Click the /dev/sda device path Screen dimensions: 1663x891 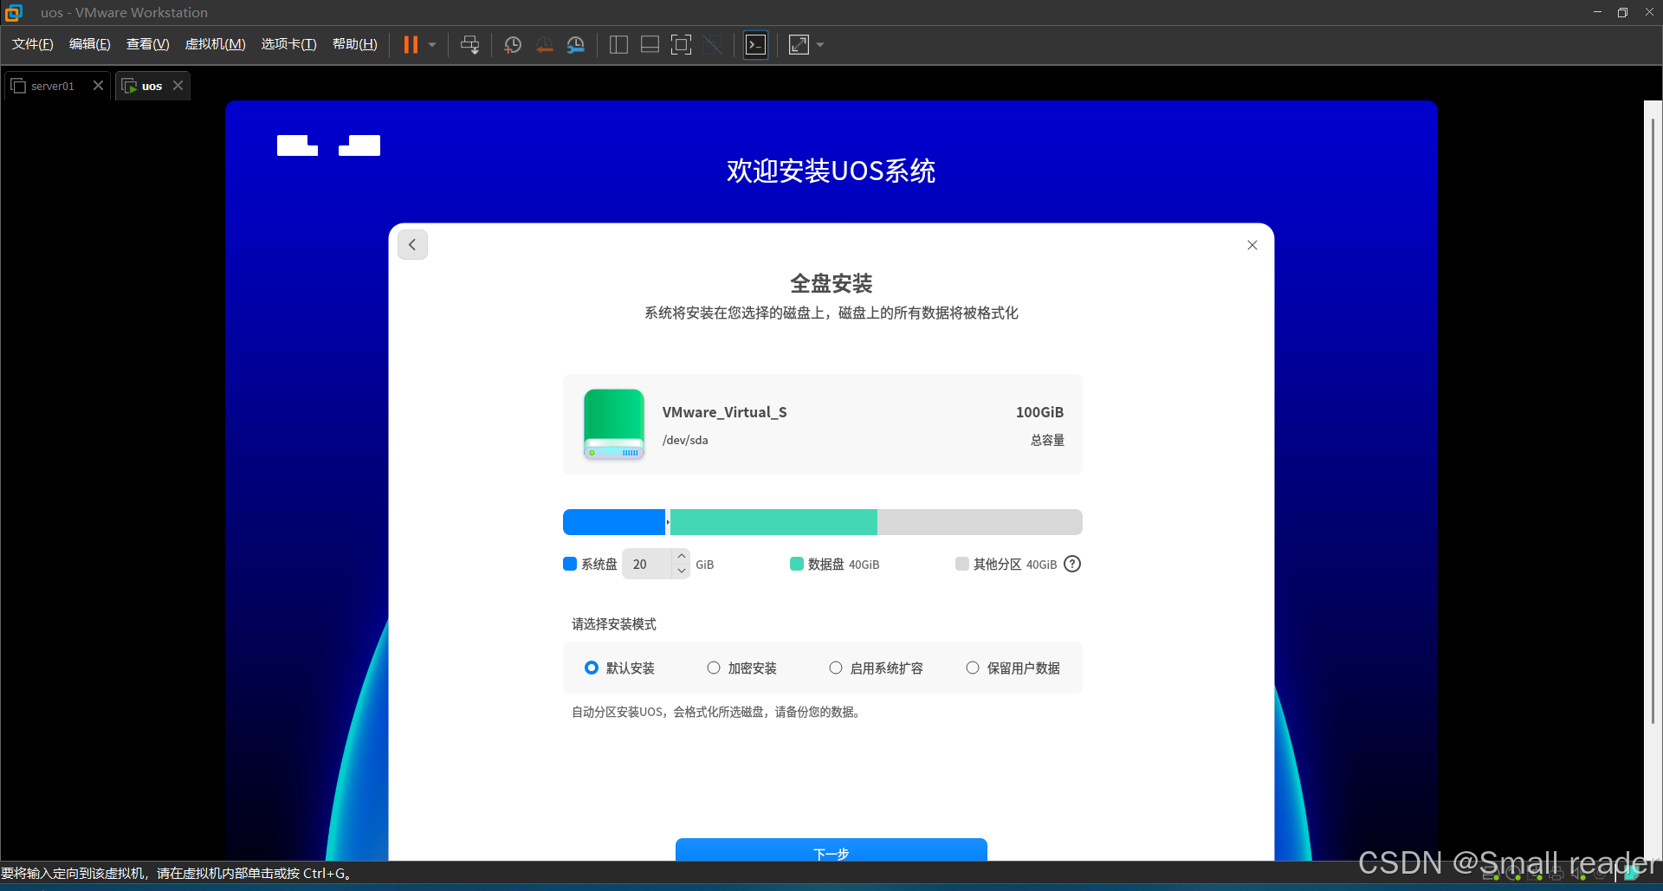point(685,440)
